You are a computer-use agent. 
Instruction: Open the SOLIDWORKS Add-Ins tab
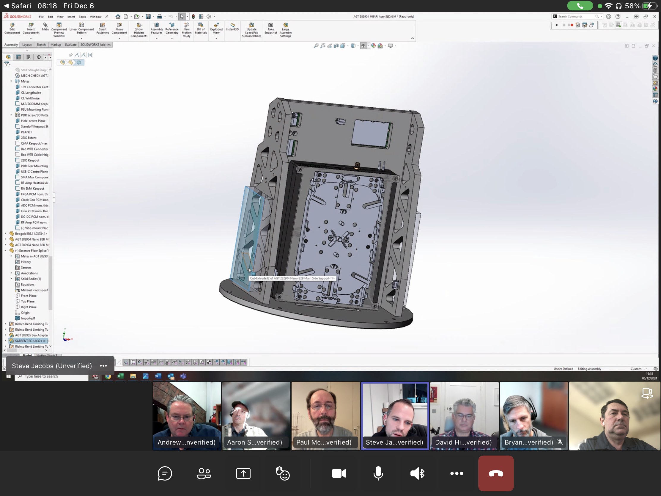[x=95, y=45]
